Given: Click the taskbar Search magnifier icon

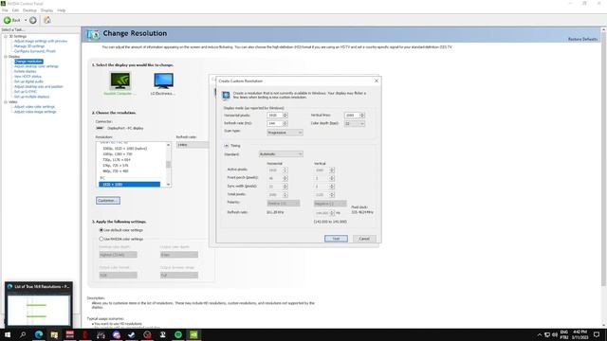Looking at the screenshot, I should point(23,334).
